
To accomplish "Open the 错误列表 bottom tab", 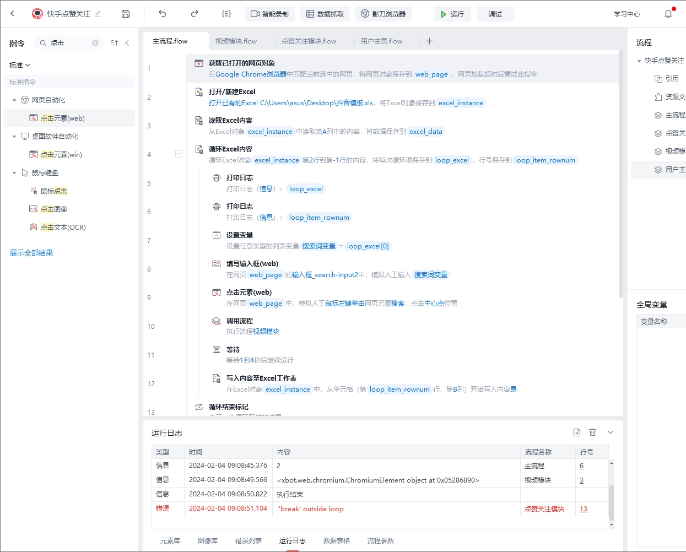I will [248, 540].
